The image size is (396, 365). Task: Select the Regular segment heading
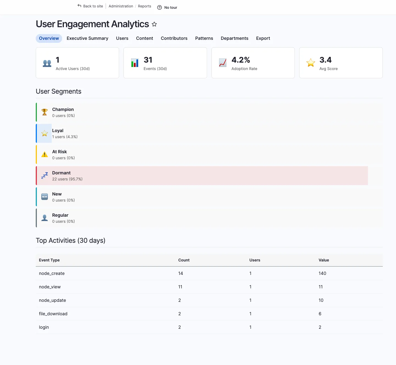click(x=60, y=215)
